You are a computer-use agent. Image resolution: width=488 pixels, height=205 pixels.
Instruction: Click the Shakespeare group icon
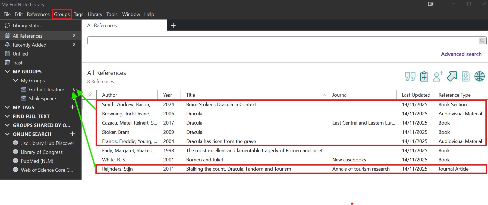[24, 98]
